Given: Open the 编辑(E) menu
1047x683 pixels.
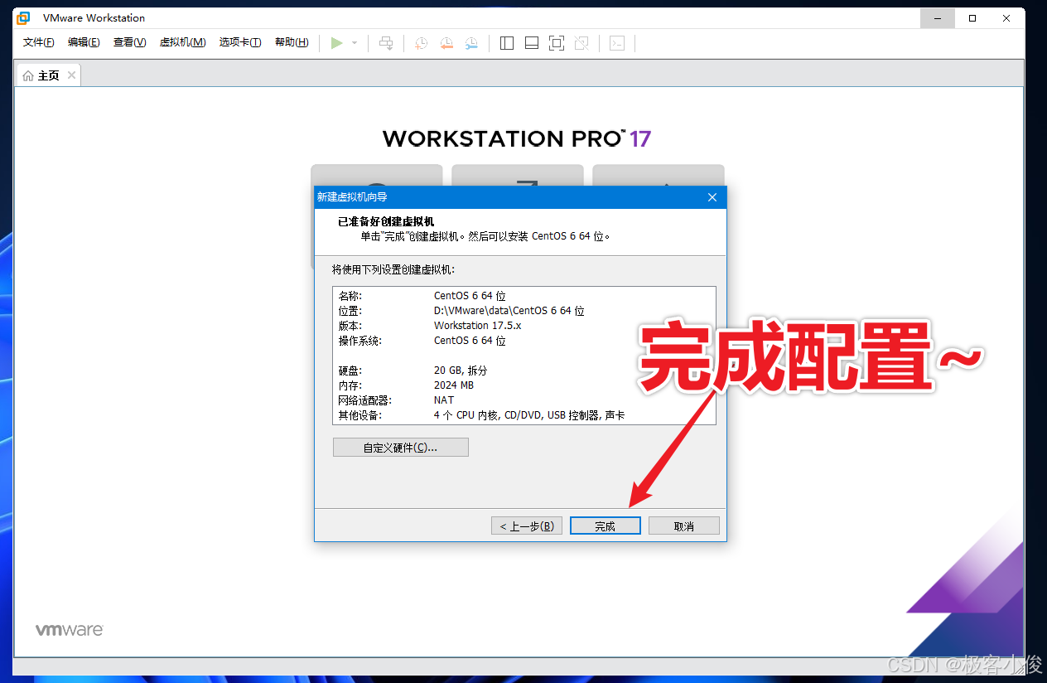Looking at the screenshot, I should pyautogui.click(x=84, y=42).
